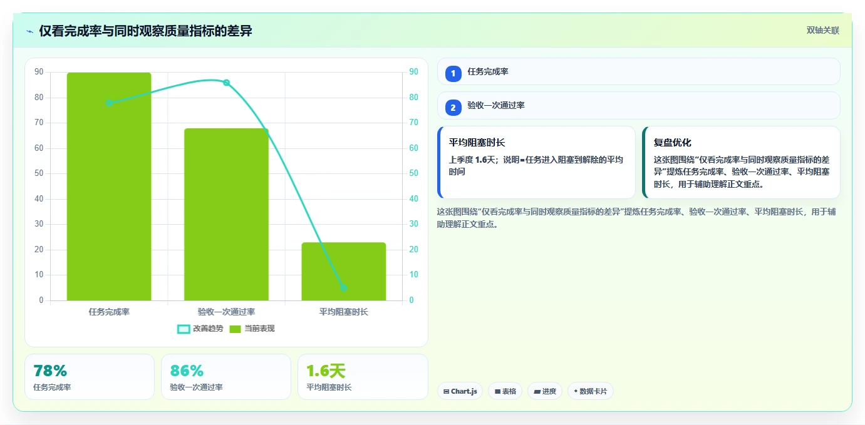Screen dimensions: 865x425
Task: Click trend line point on 平均阻塞时长 bar
Action: click(343, 288)
